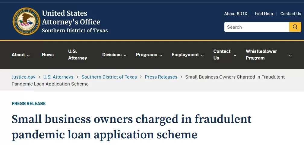Click the top Contact Us link
This screenshot has width=304, height=145.
click(290, 14)
